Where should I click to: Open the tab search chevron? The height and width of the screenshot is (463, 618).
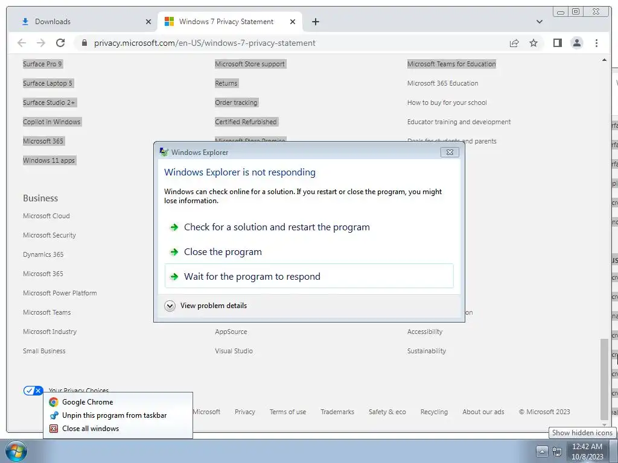tap(539, 22)
